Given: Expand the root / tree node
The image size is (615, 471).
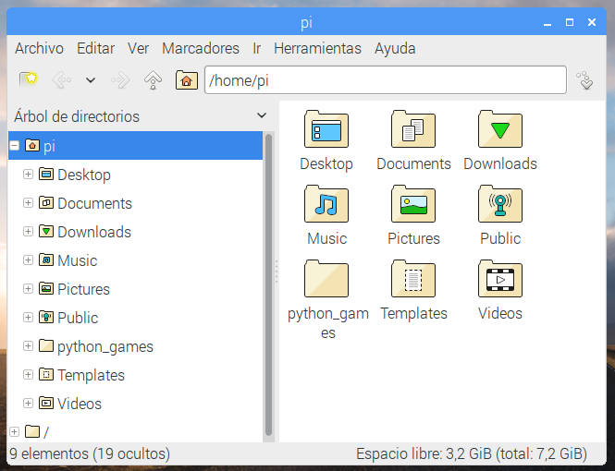Looking at the screenshot, I should (15, 432).
